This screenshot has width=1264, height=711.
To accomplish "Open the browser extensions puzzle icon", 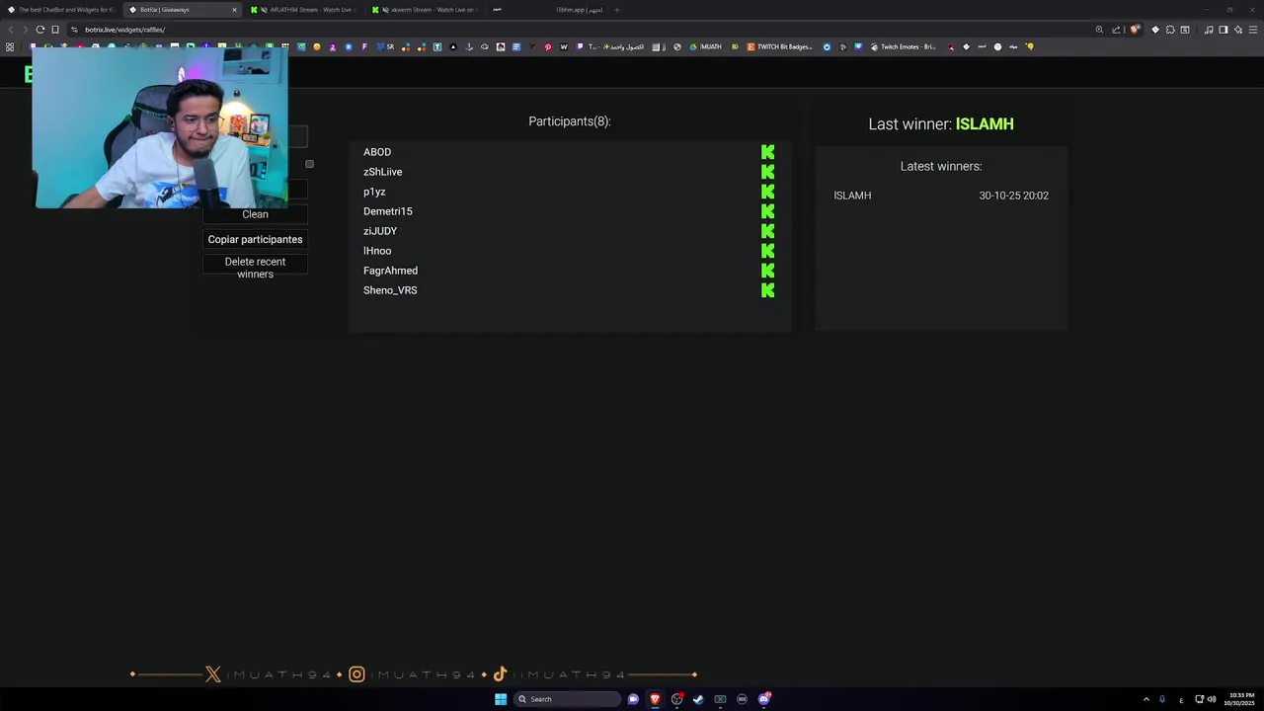I will tap(1170, 30).
